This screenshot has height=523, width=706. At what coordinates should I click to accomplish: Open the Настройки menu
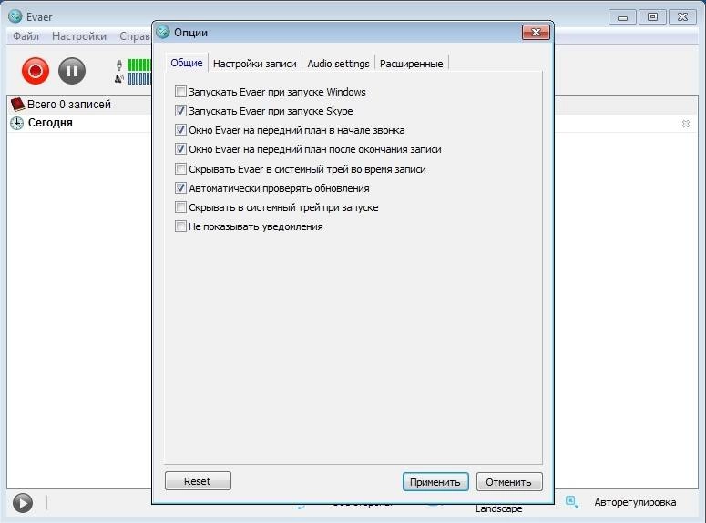point(79,36)
